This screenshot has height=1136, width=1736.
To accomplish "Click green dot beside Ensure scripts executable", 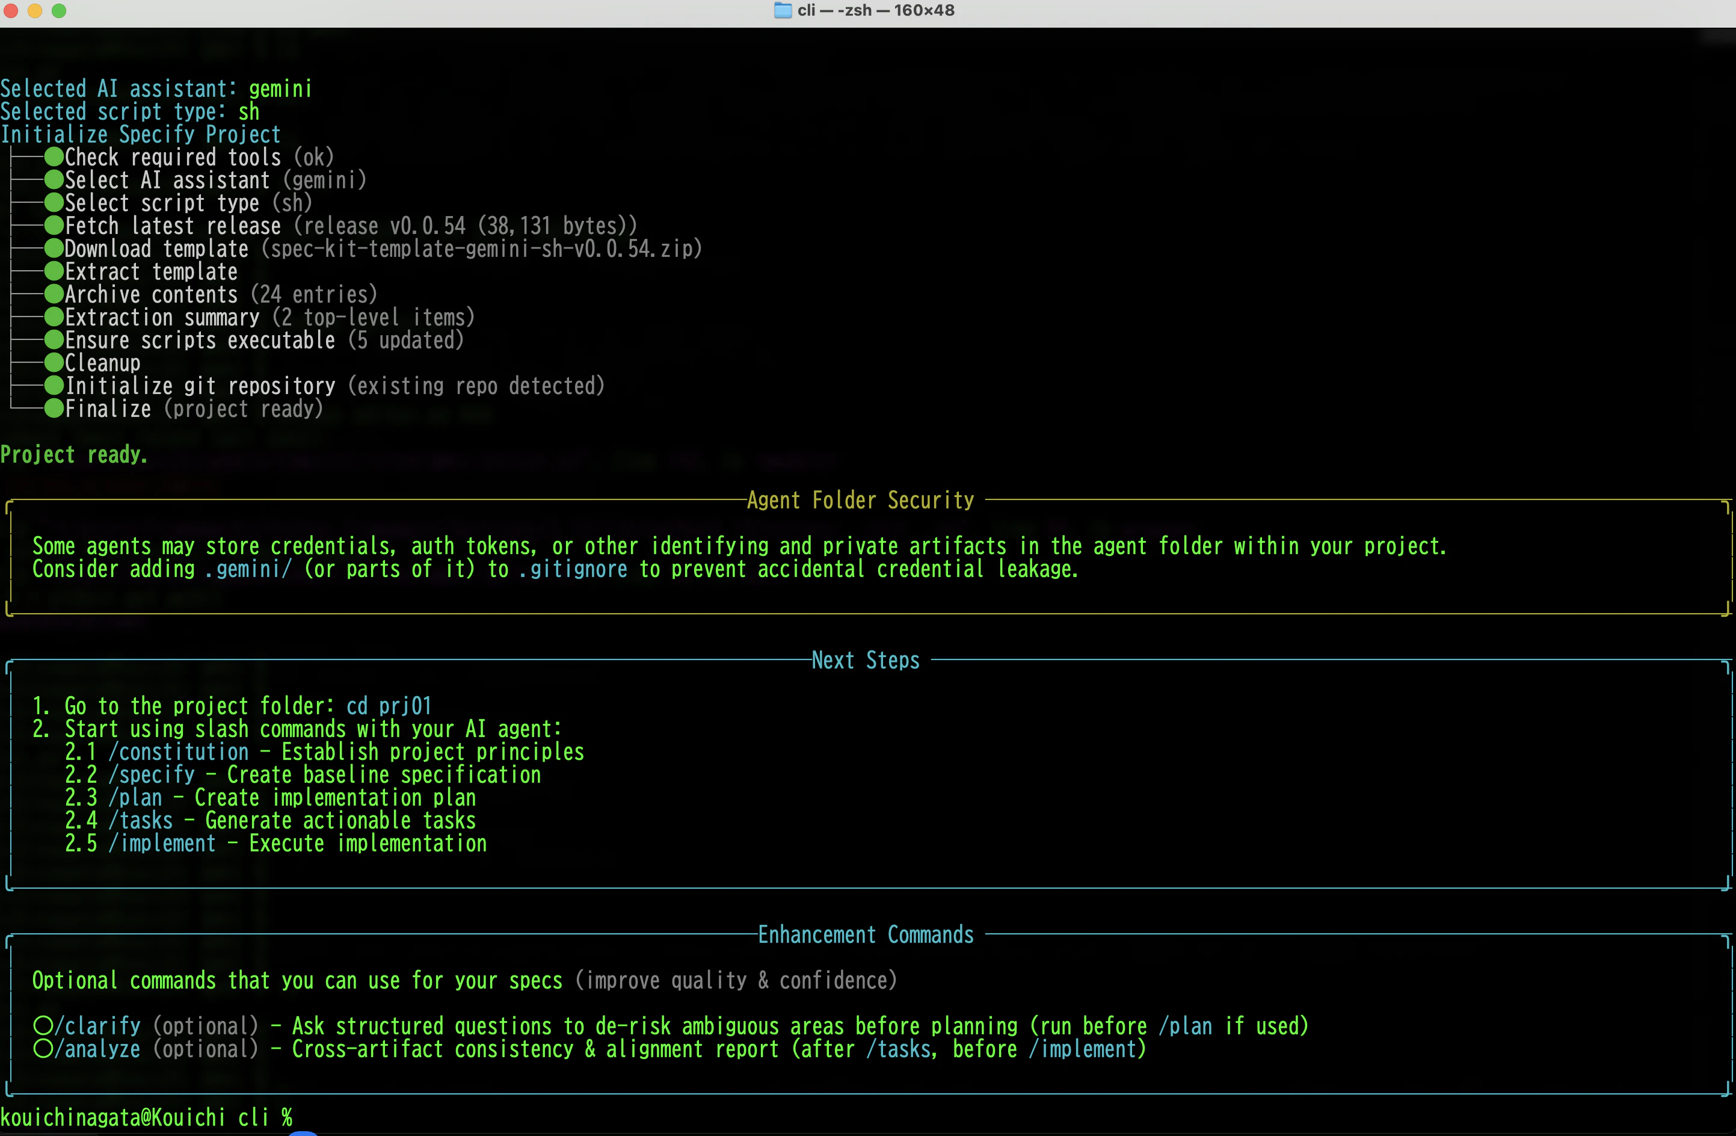I will click(x=54, y=340).
